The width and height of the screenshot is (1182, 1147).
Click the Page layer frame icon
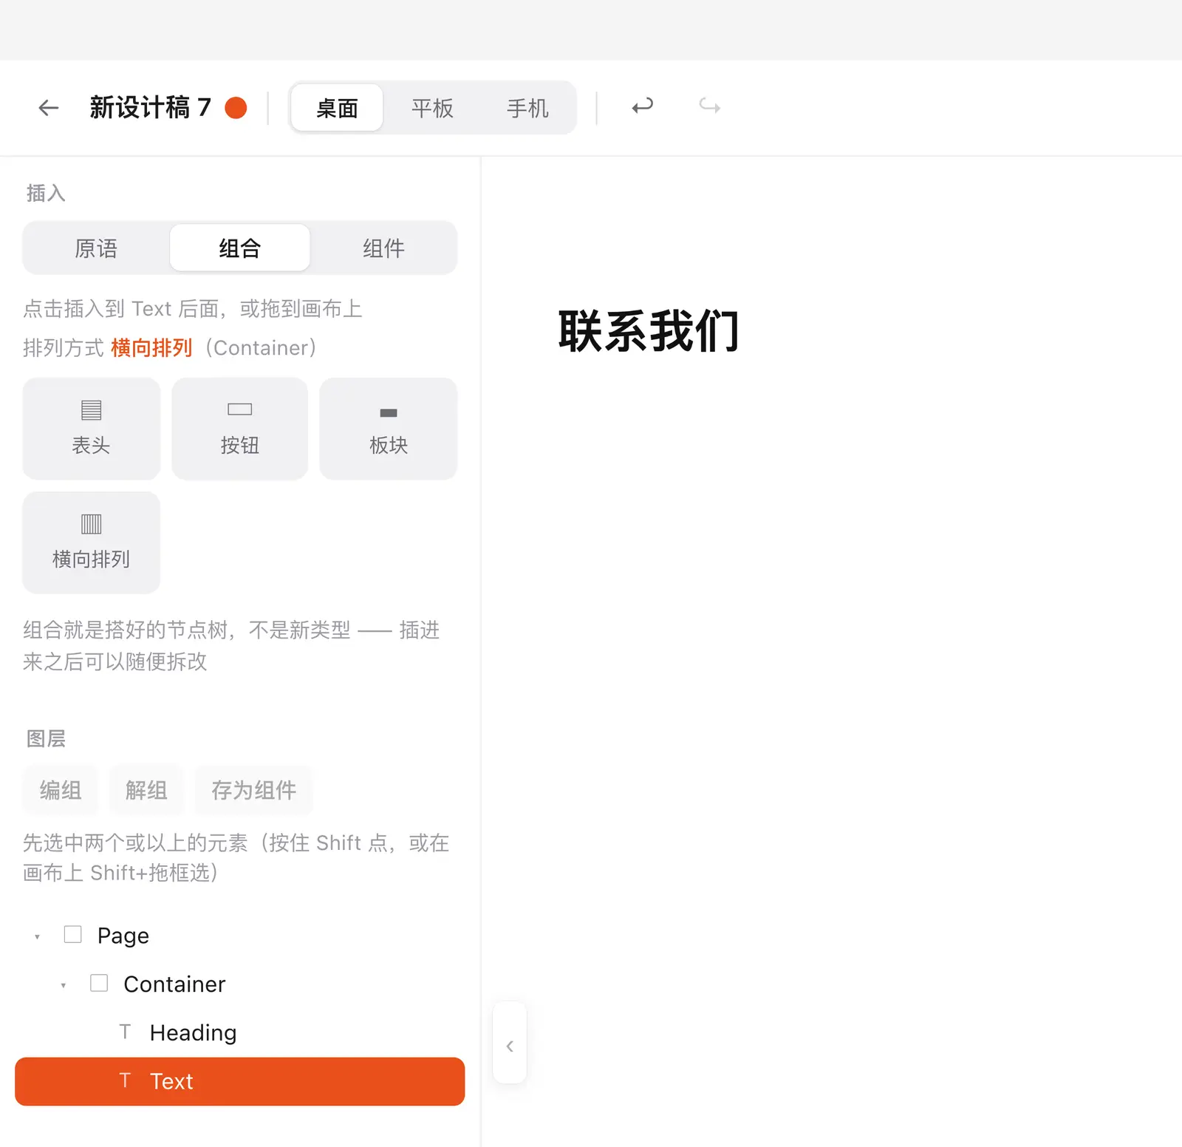72,935
